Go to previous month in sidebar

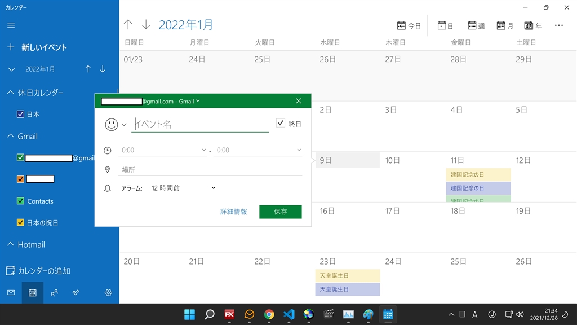88,69
